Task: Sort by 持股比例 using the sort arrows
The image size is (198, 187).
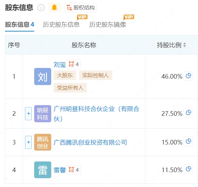Action: [185, 45]
